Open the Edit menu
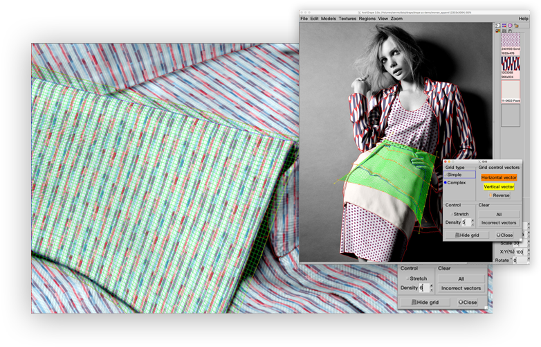541x347 pixels. pos(314,19)
